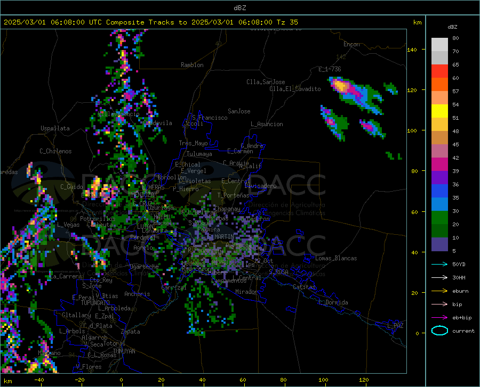Click the Clla.SanJose label
Screen dimensions: 480x387
click(266, 82)
